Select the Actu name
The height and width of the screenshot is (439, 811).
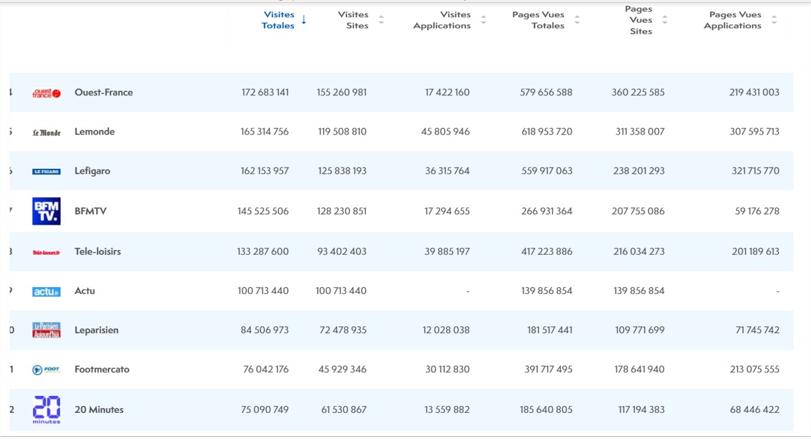(85, 291)
